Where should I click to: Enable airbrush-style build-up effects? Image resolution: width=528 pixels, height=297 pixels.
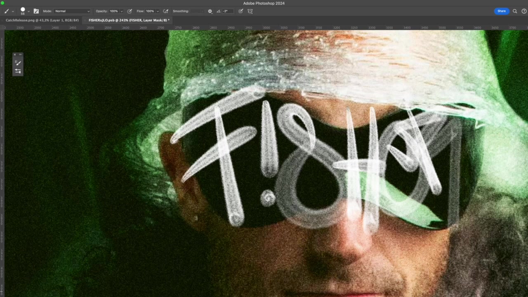(x=165, y=11)
